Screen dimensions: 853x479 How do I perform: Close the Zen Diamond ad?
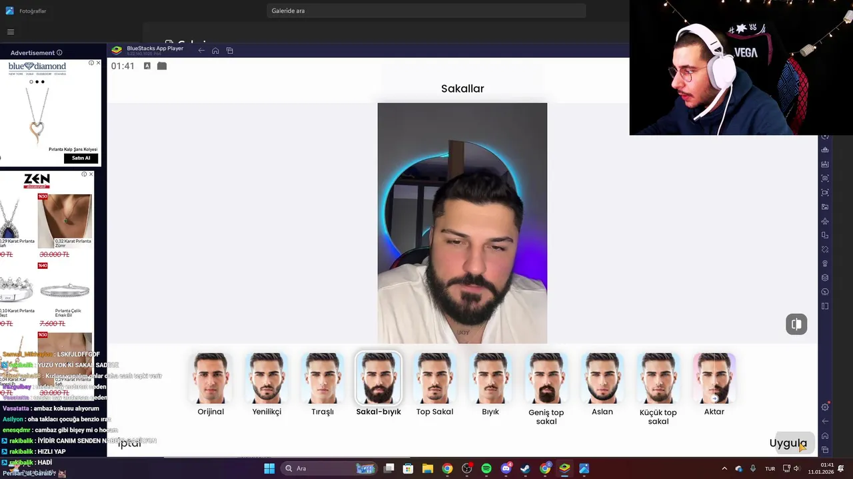(91, 174)
